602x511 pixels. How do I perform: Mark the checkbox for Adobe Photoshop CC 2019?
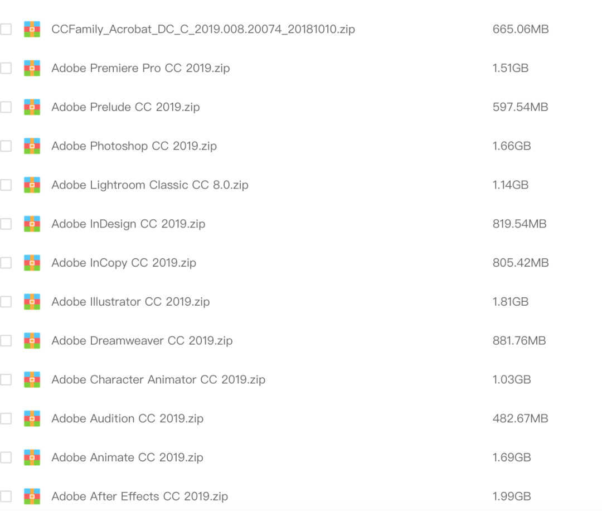pos(6,146)
